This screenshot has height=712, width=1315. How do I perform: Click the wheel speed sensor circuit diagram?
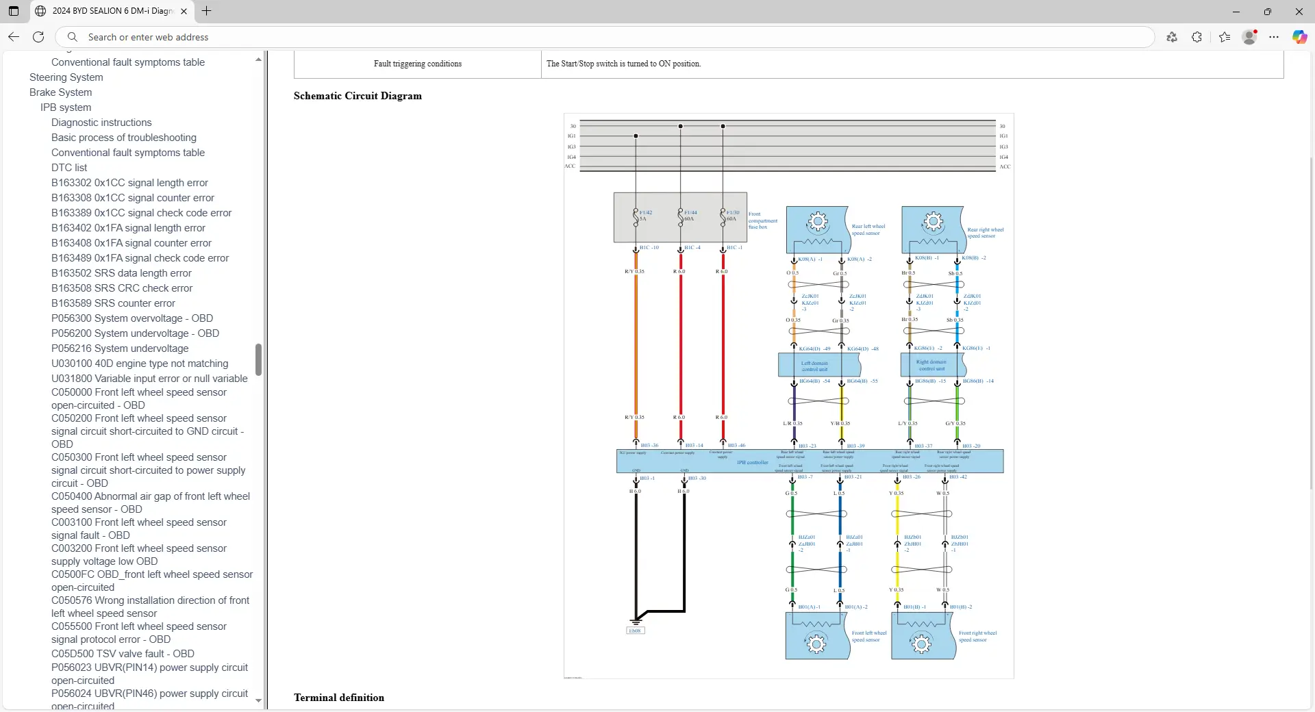[788, 396]
